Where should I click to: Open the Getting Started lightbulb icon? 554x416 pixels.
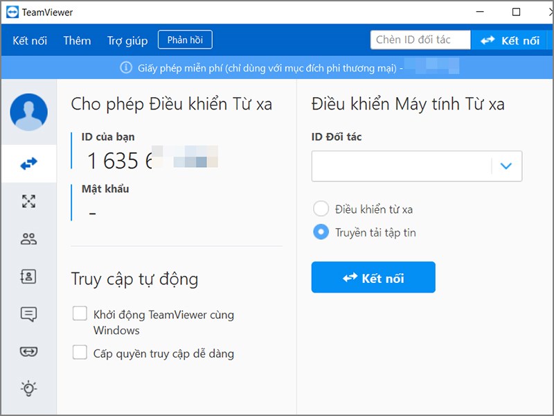[x=28, y=388]
